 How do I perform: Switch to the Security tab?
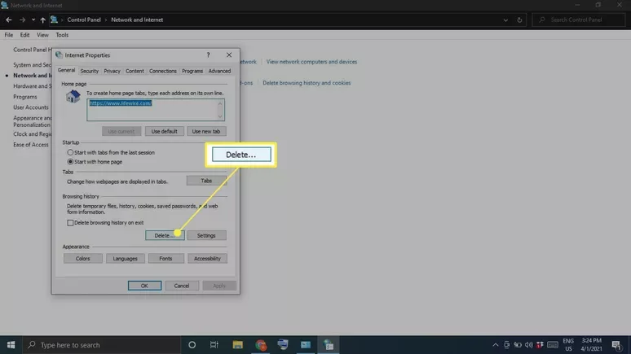tap(90, 71)
